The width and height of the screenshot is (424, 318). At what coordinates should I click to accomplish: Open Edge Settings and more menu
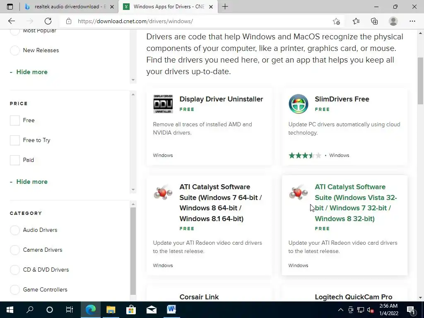(x=412, y=21)
